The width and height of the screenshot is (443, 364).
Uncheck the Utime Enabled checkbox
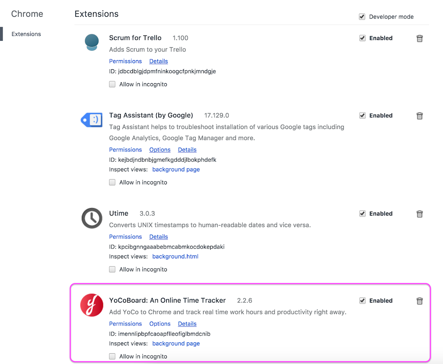click(x=363, y=214)
